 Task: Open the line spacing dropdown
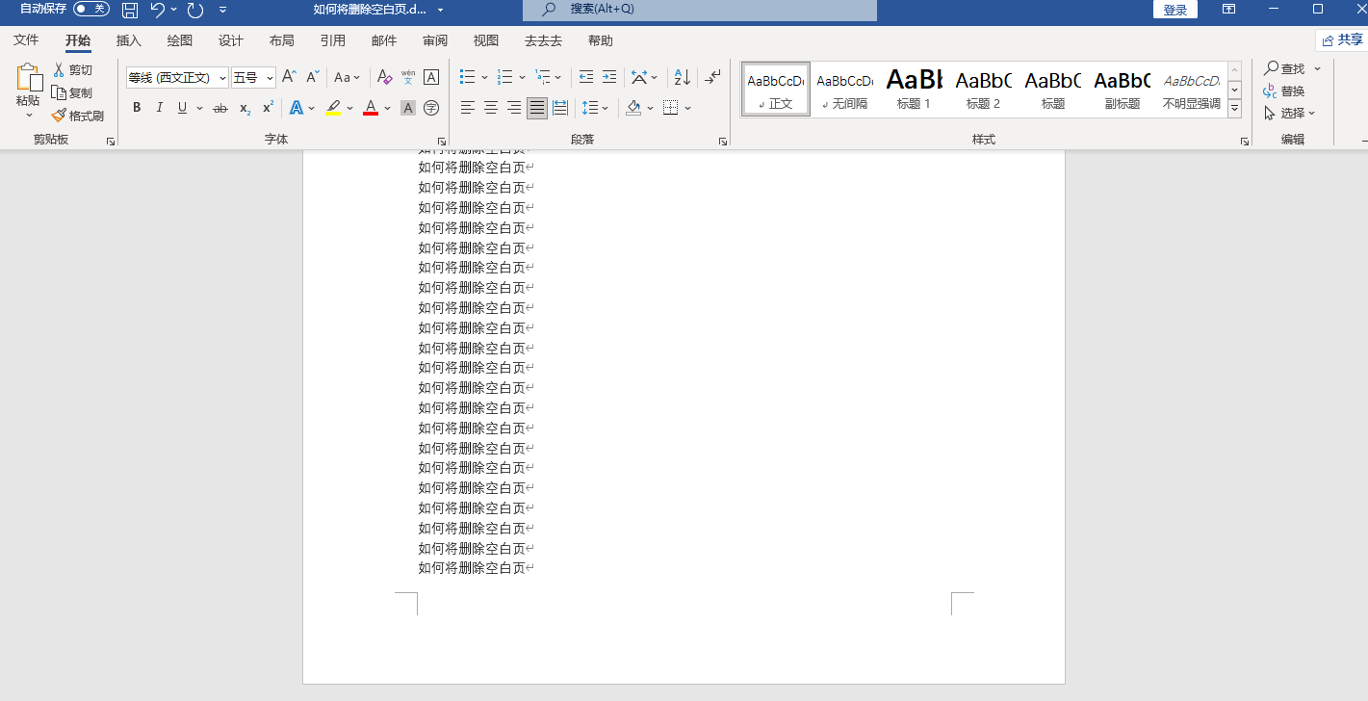click(x=596, y=108)
